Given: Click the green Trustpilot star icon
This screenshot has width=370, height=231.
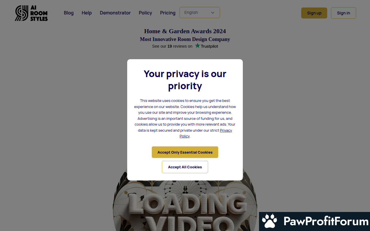Looking at the screenshot, I should pos(197,46).
